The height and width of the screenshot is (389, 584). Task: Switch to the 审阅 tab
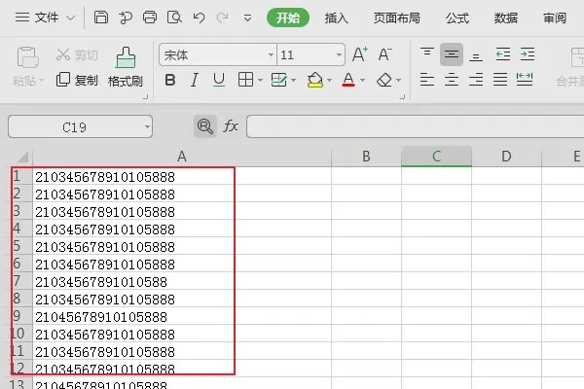[x=555, y=18]
